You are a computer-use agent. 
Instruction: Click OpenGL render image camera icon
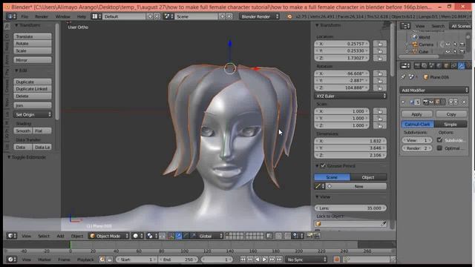point(309,236)
